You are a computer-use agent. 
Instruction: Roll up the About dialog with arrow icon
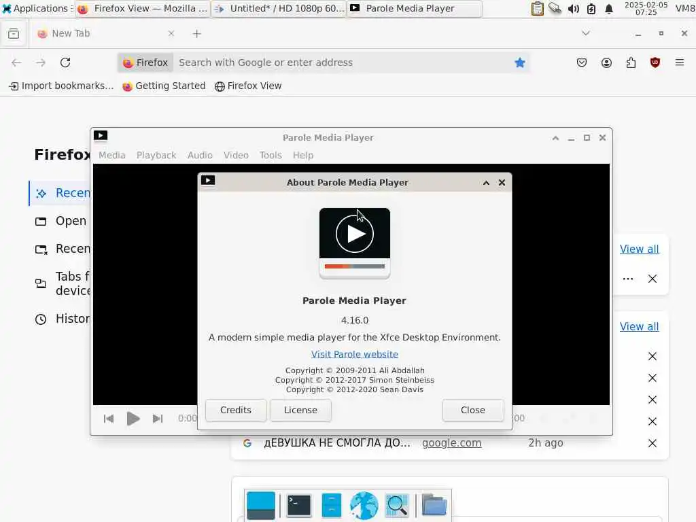tap(486, 183)
